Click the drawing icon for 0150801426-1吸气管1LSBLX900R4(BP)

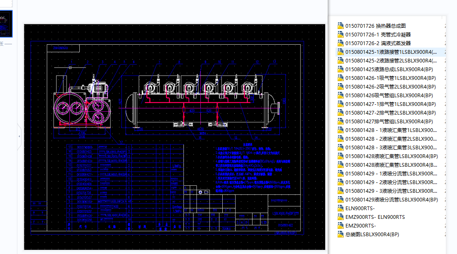click(x=340, y=78)
